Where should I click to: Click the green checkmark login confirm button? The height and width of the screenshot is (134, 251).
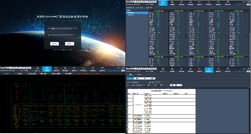tap(54, 44)
